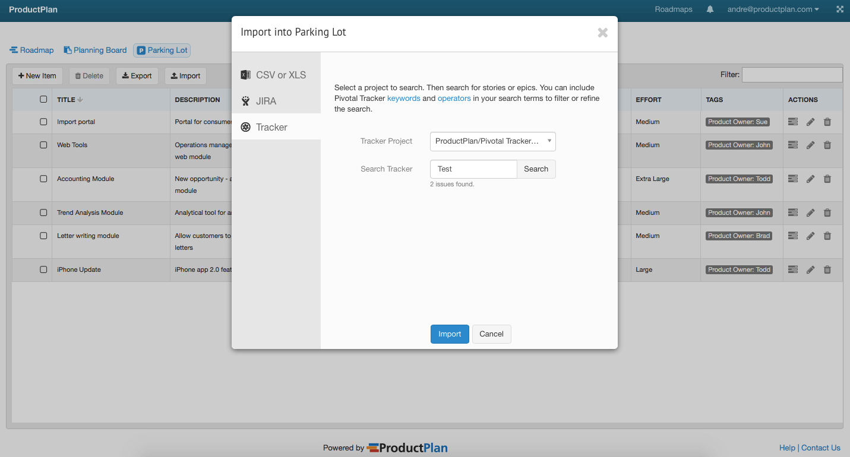Image resolution: width=850 pixels, height=457 pixels.
Task: Click the ProductPlan logo in header
Action: (x=33, y=9)
